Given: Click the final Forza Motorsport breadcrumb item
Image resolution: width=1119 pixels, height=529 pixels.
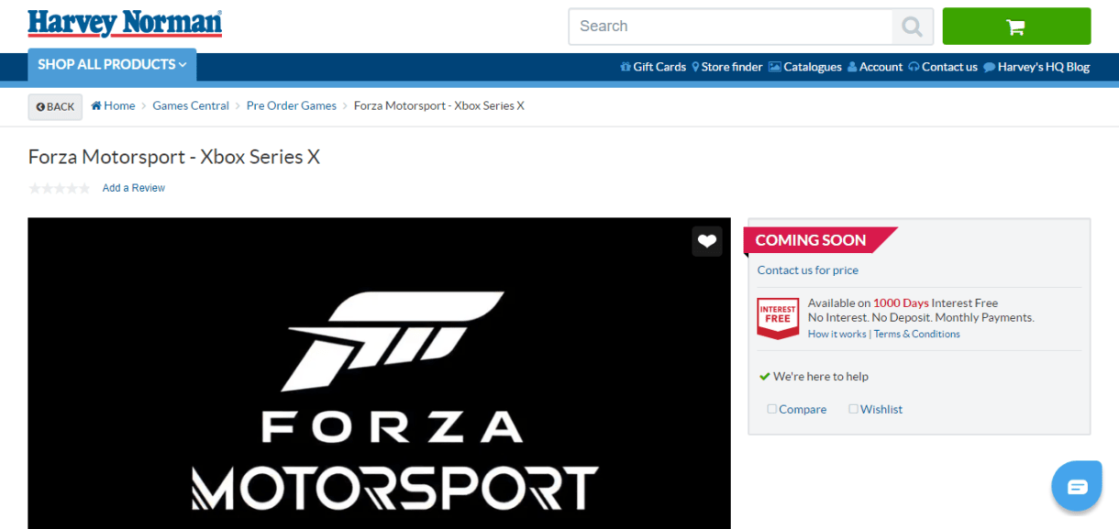Looking at the screenshot, I should (439, 105).
